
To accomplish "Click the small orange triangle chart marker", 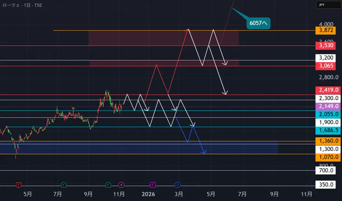I will click(x=73, y=109).
